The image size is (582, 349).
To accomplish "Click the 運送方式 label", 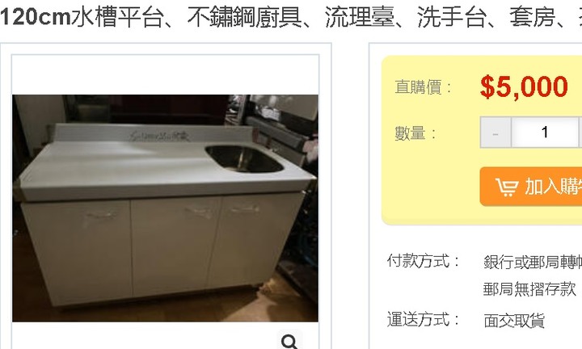I will [423, 320].
